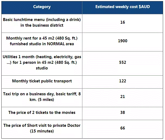Select the lunchtime menu cost value 16
Screen dimensions: 165x140
123,22
